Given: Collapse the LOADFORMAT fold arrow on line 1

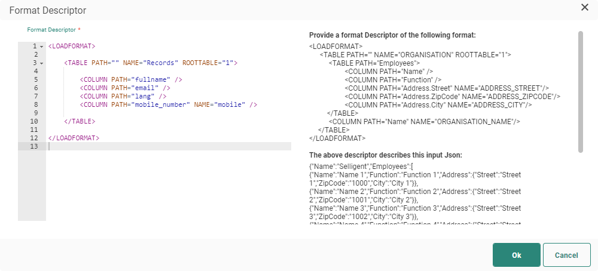Looking at the screenshot, I should [42, 46].
